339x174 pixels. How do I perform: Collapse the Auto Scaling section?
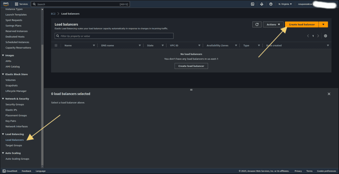tap(3, 153)
